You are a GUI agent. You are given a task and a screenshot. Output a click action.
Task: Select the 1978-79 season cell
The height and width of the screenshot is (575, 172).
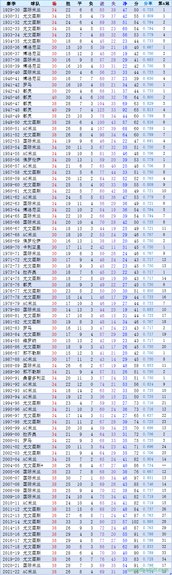pyautogui.click(x=11, y=303)
